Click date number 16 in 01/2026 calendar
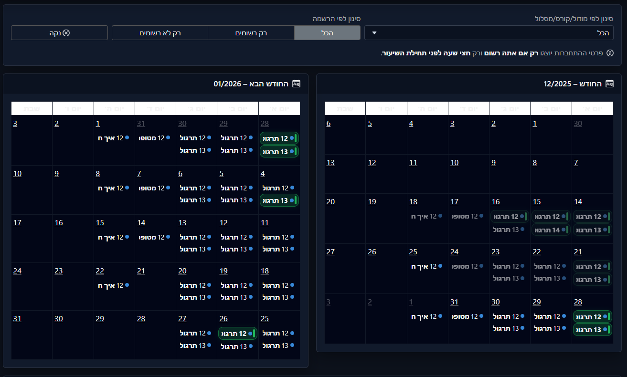627x377 pixels. click(x=59, y=223)
